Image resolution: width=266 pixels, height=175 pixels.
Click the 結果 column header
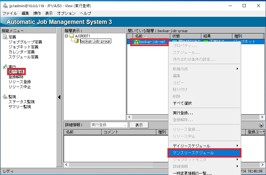(217, 36)
